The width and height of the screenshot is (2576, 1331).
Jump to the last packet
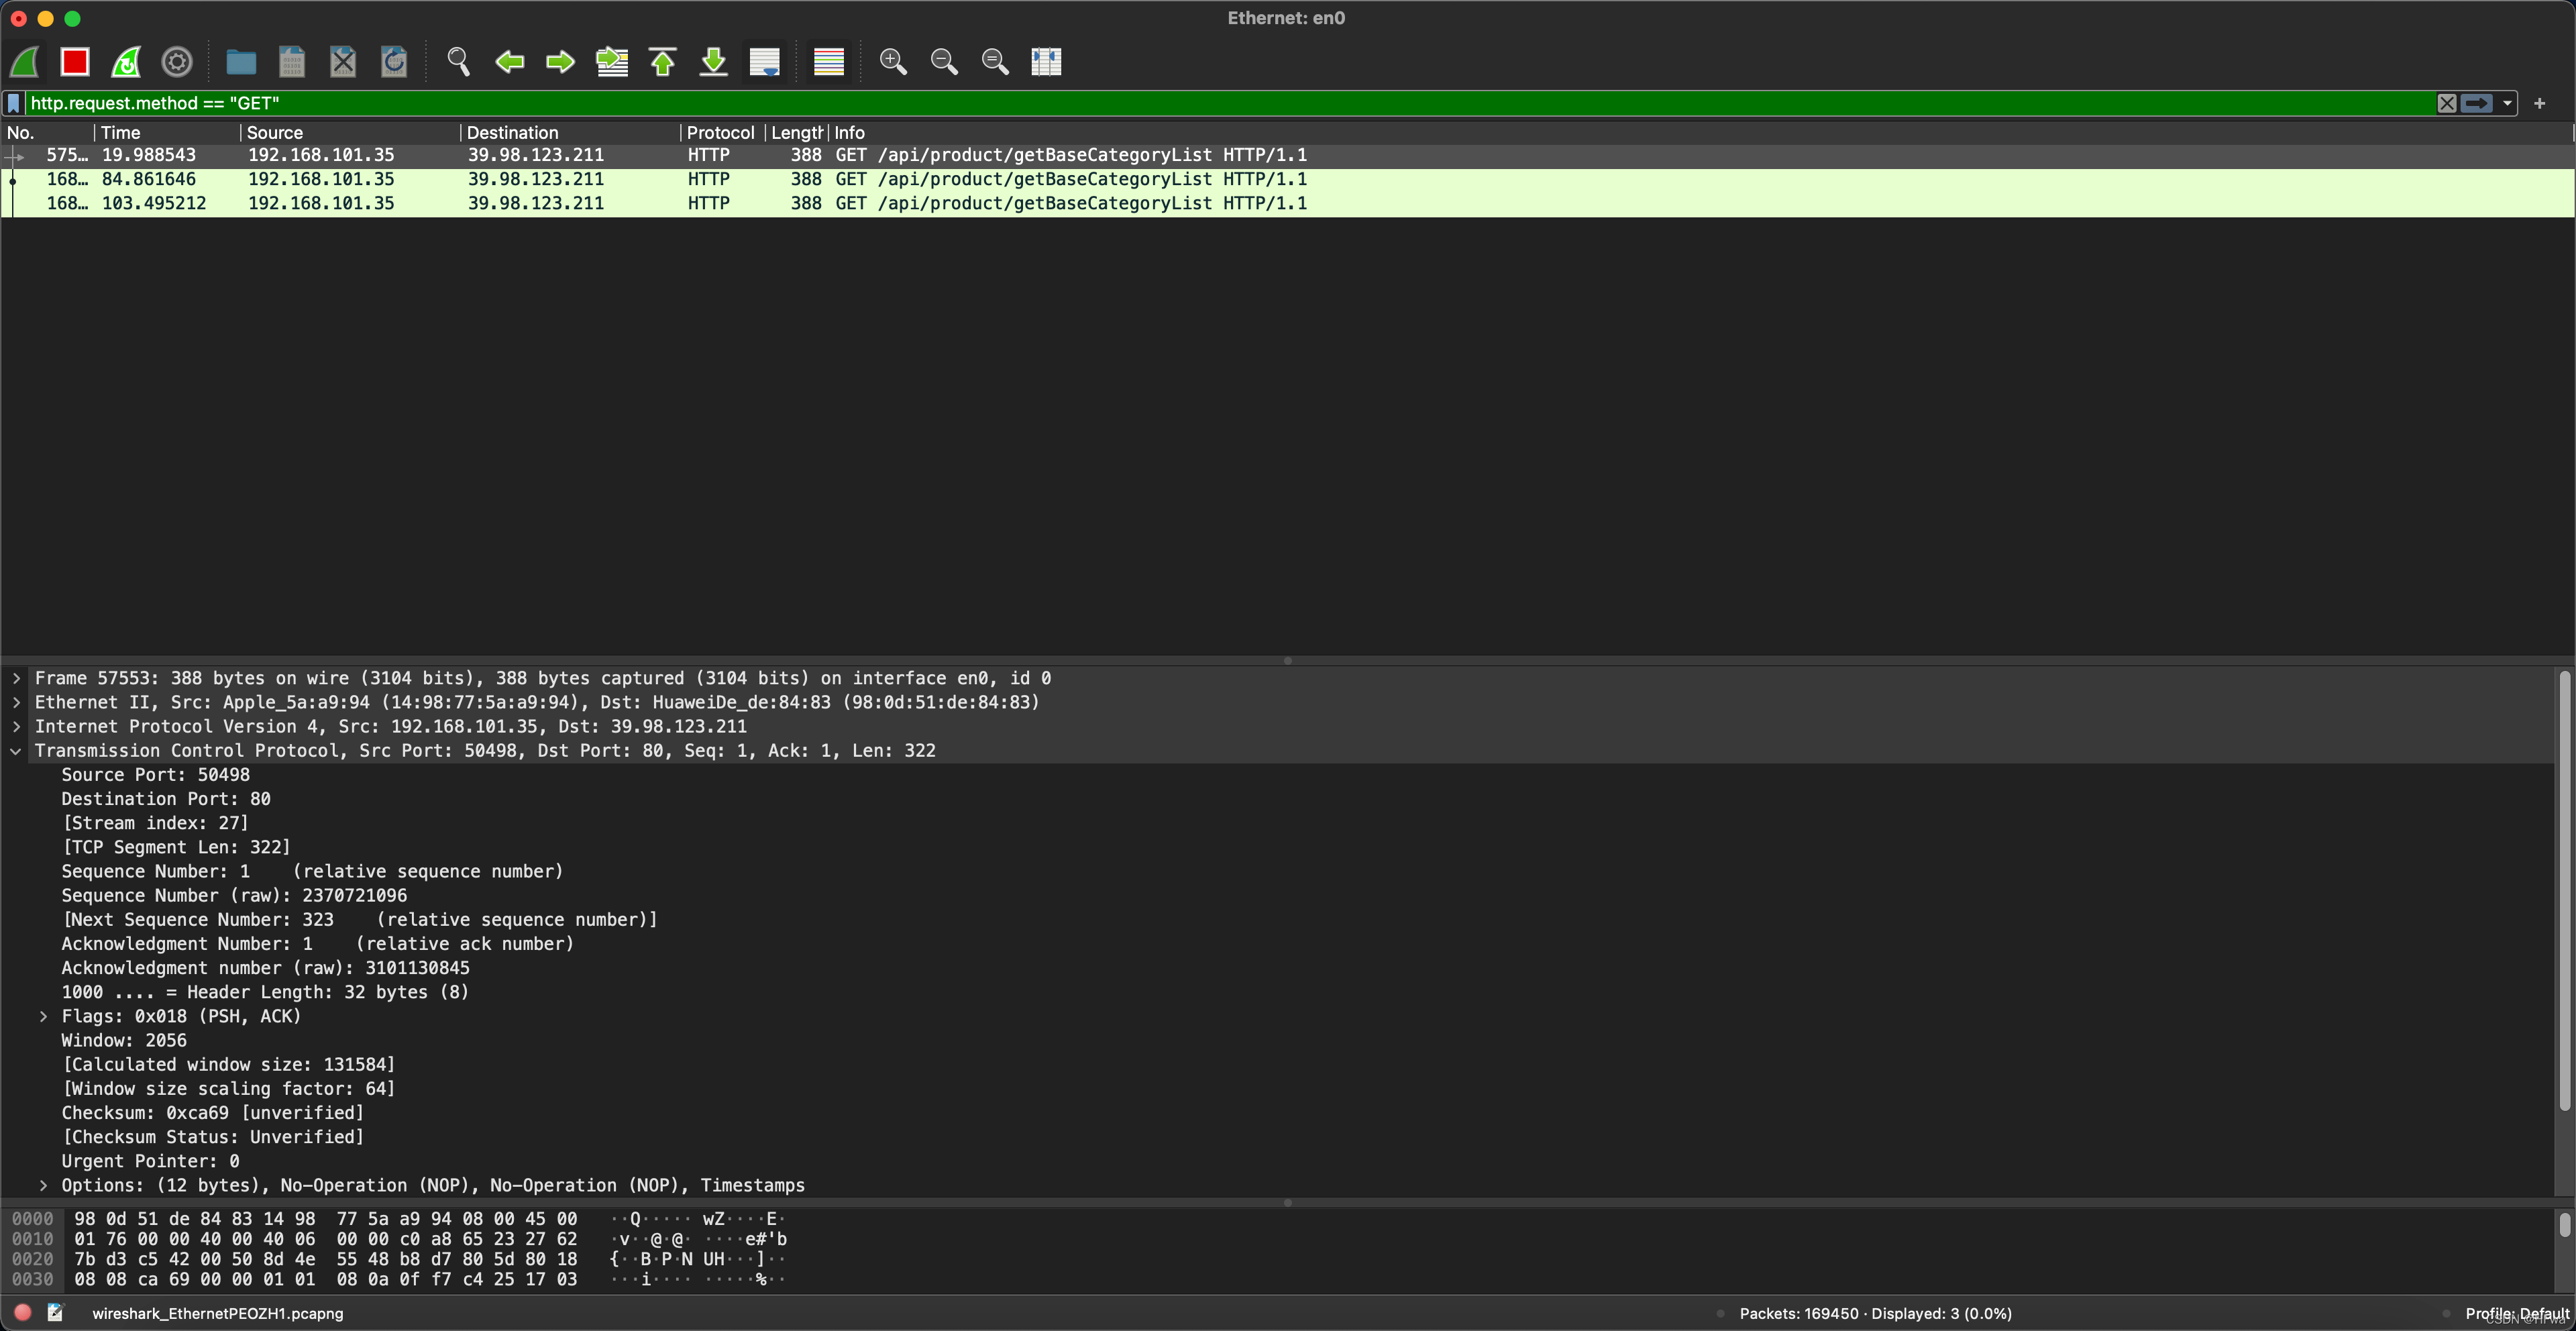click(x=714, y=62)
